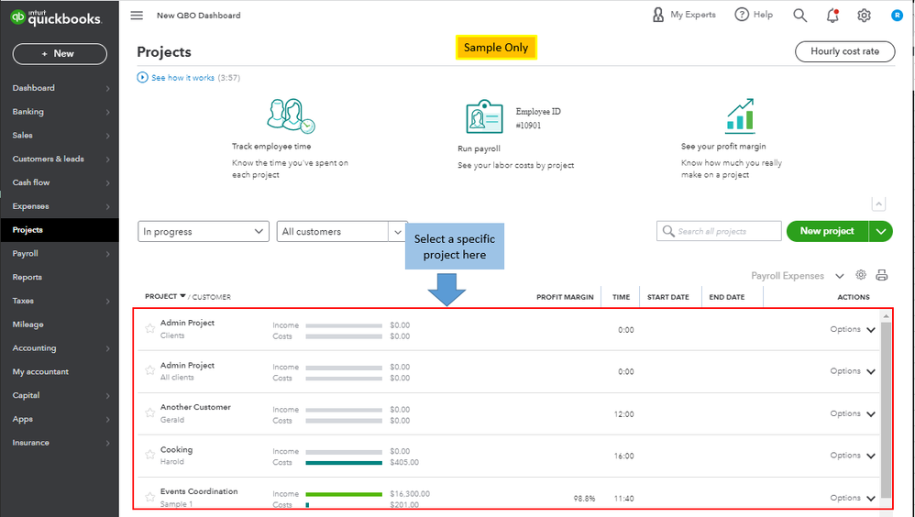Screen dimensions: 915x517
Task: Open the search magnifier icon in header
Action: click(799, 16)
